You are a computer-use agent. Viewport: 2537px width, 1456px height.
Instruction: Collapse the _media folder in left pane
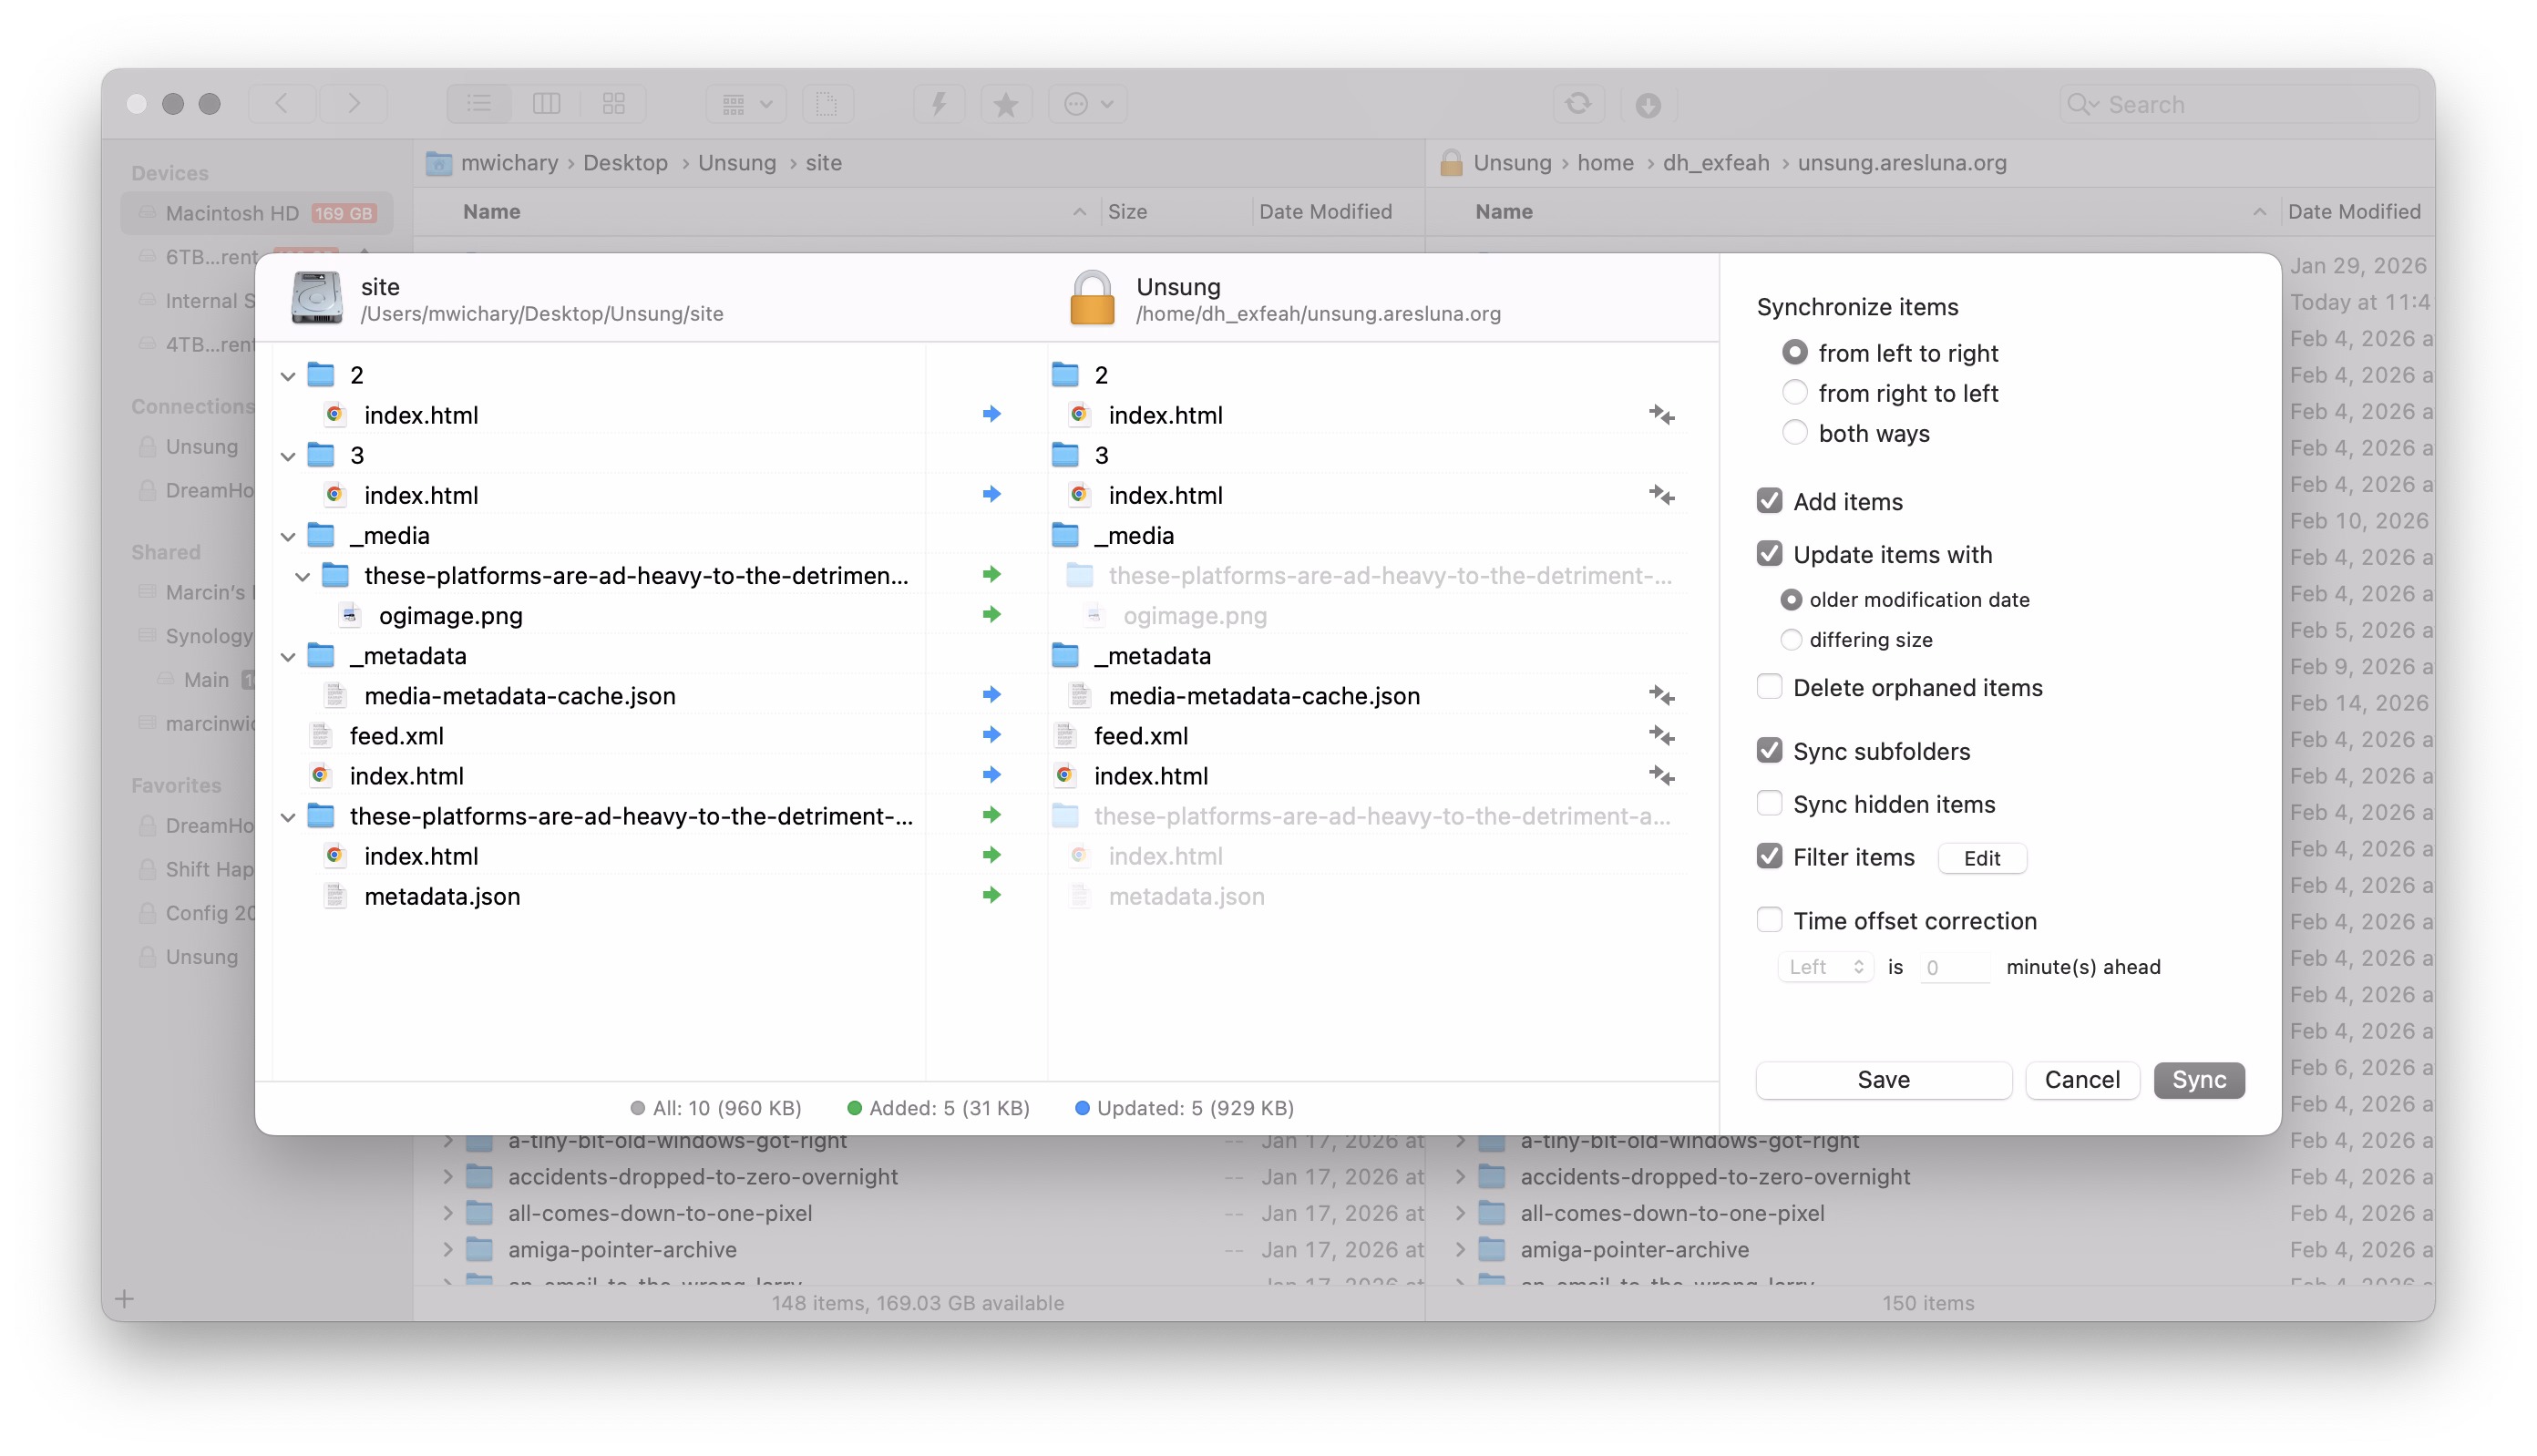[x=288, y=536]
